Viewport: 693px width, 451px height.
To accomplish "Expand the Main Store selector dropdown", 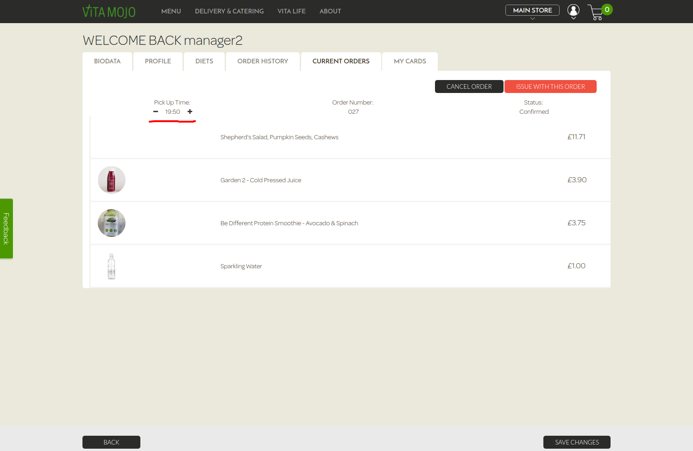I will tap(532, 10).
